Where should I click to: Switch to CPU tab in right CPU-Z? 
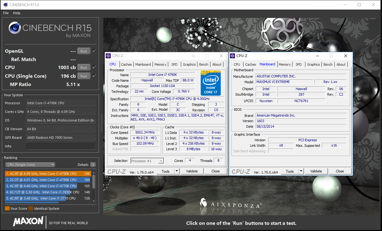(237, 64)
